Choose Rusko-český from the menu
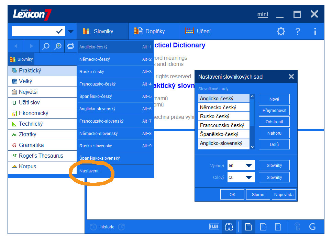The image size is (332, 238). coord(115,72)
